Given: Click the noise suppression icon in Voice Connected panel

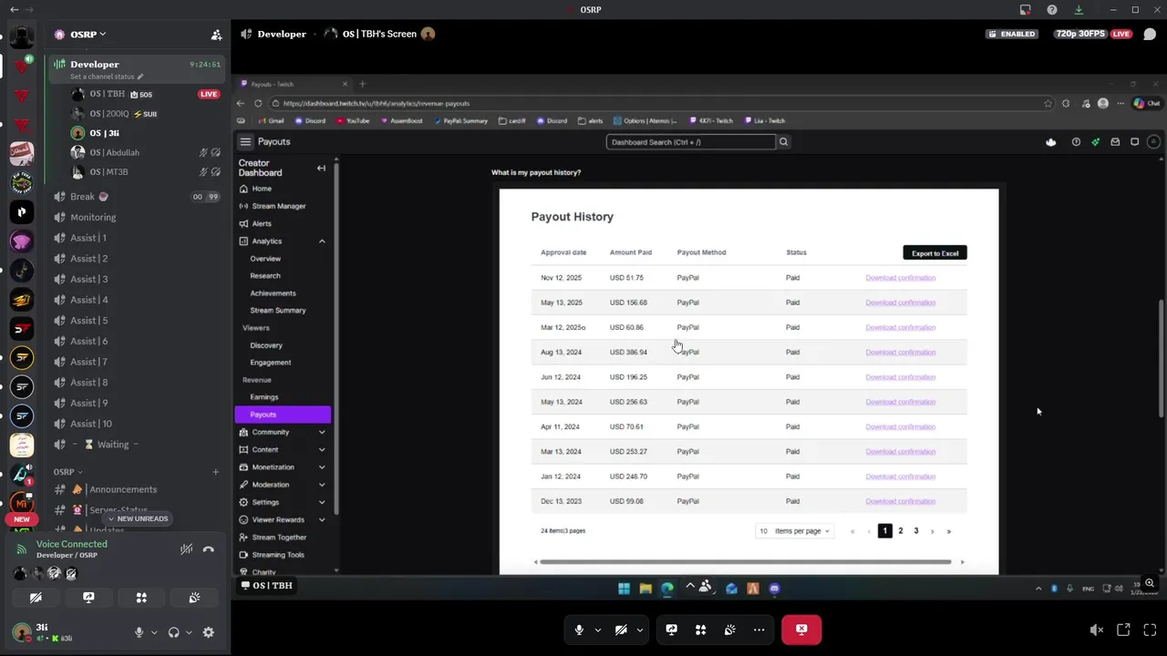Looking at the screenshot, I should [186, 548].
